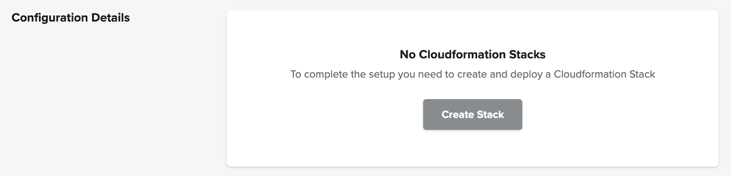Click empty card space left of Create Stack
The width and height of the screenshot is (731, 176).
point(324,114)
